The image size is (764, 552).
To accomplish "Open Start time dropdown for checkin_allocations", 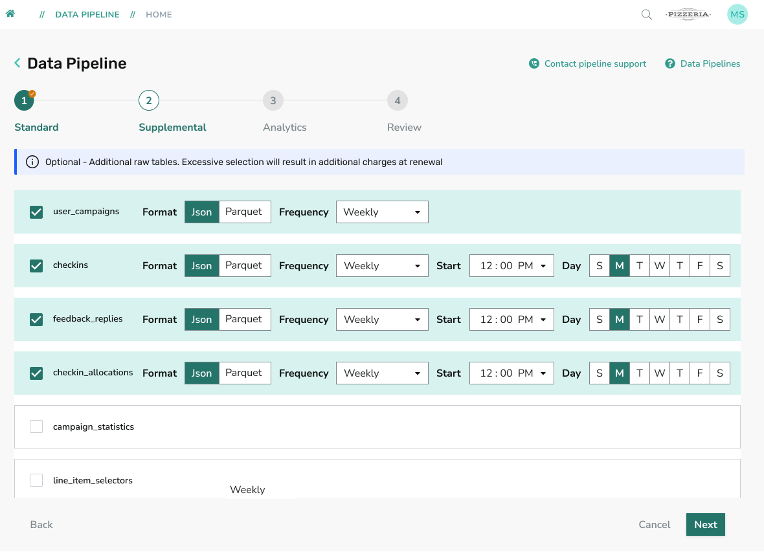I will click(x=511, y=373).
